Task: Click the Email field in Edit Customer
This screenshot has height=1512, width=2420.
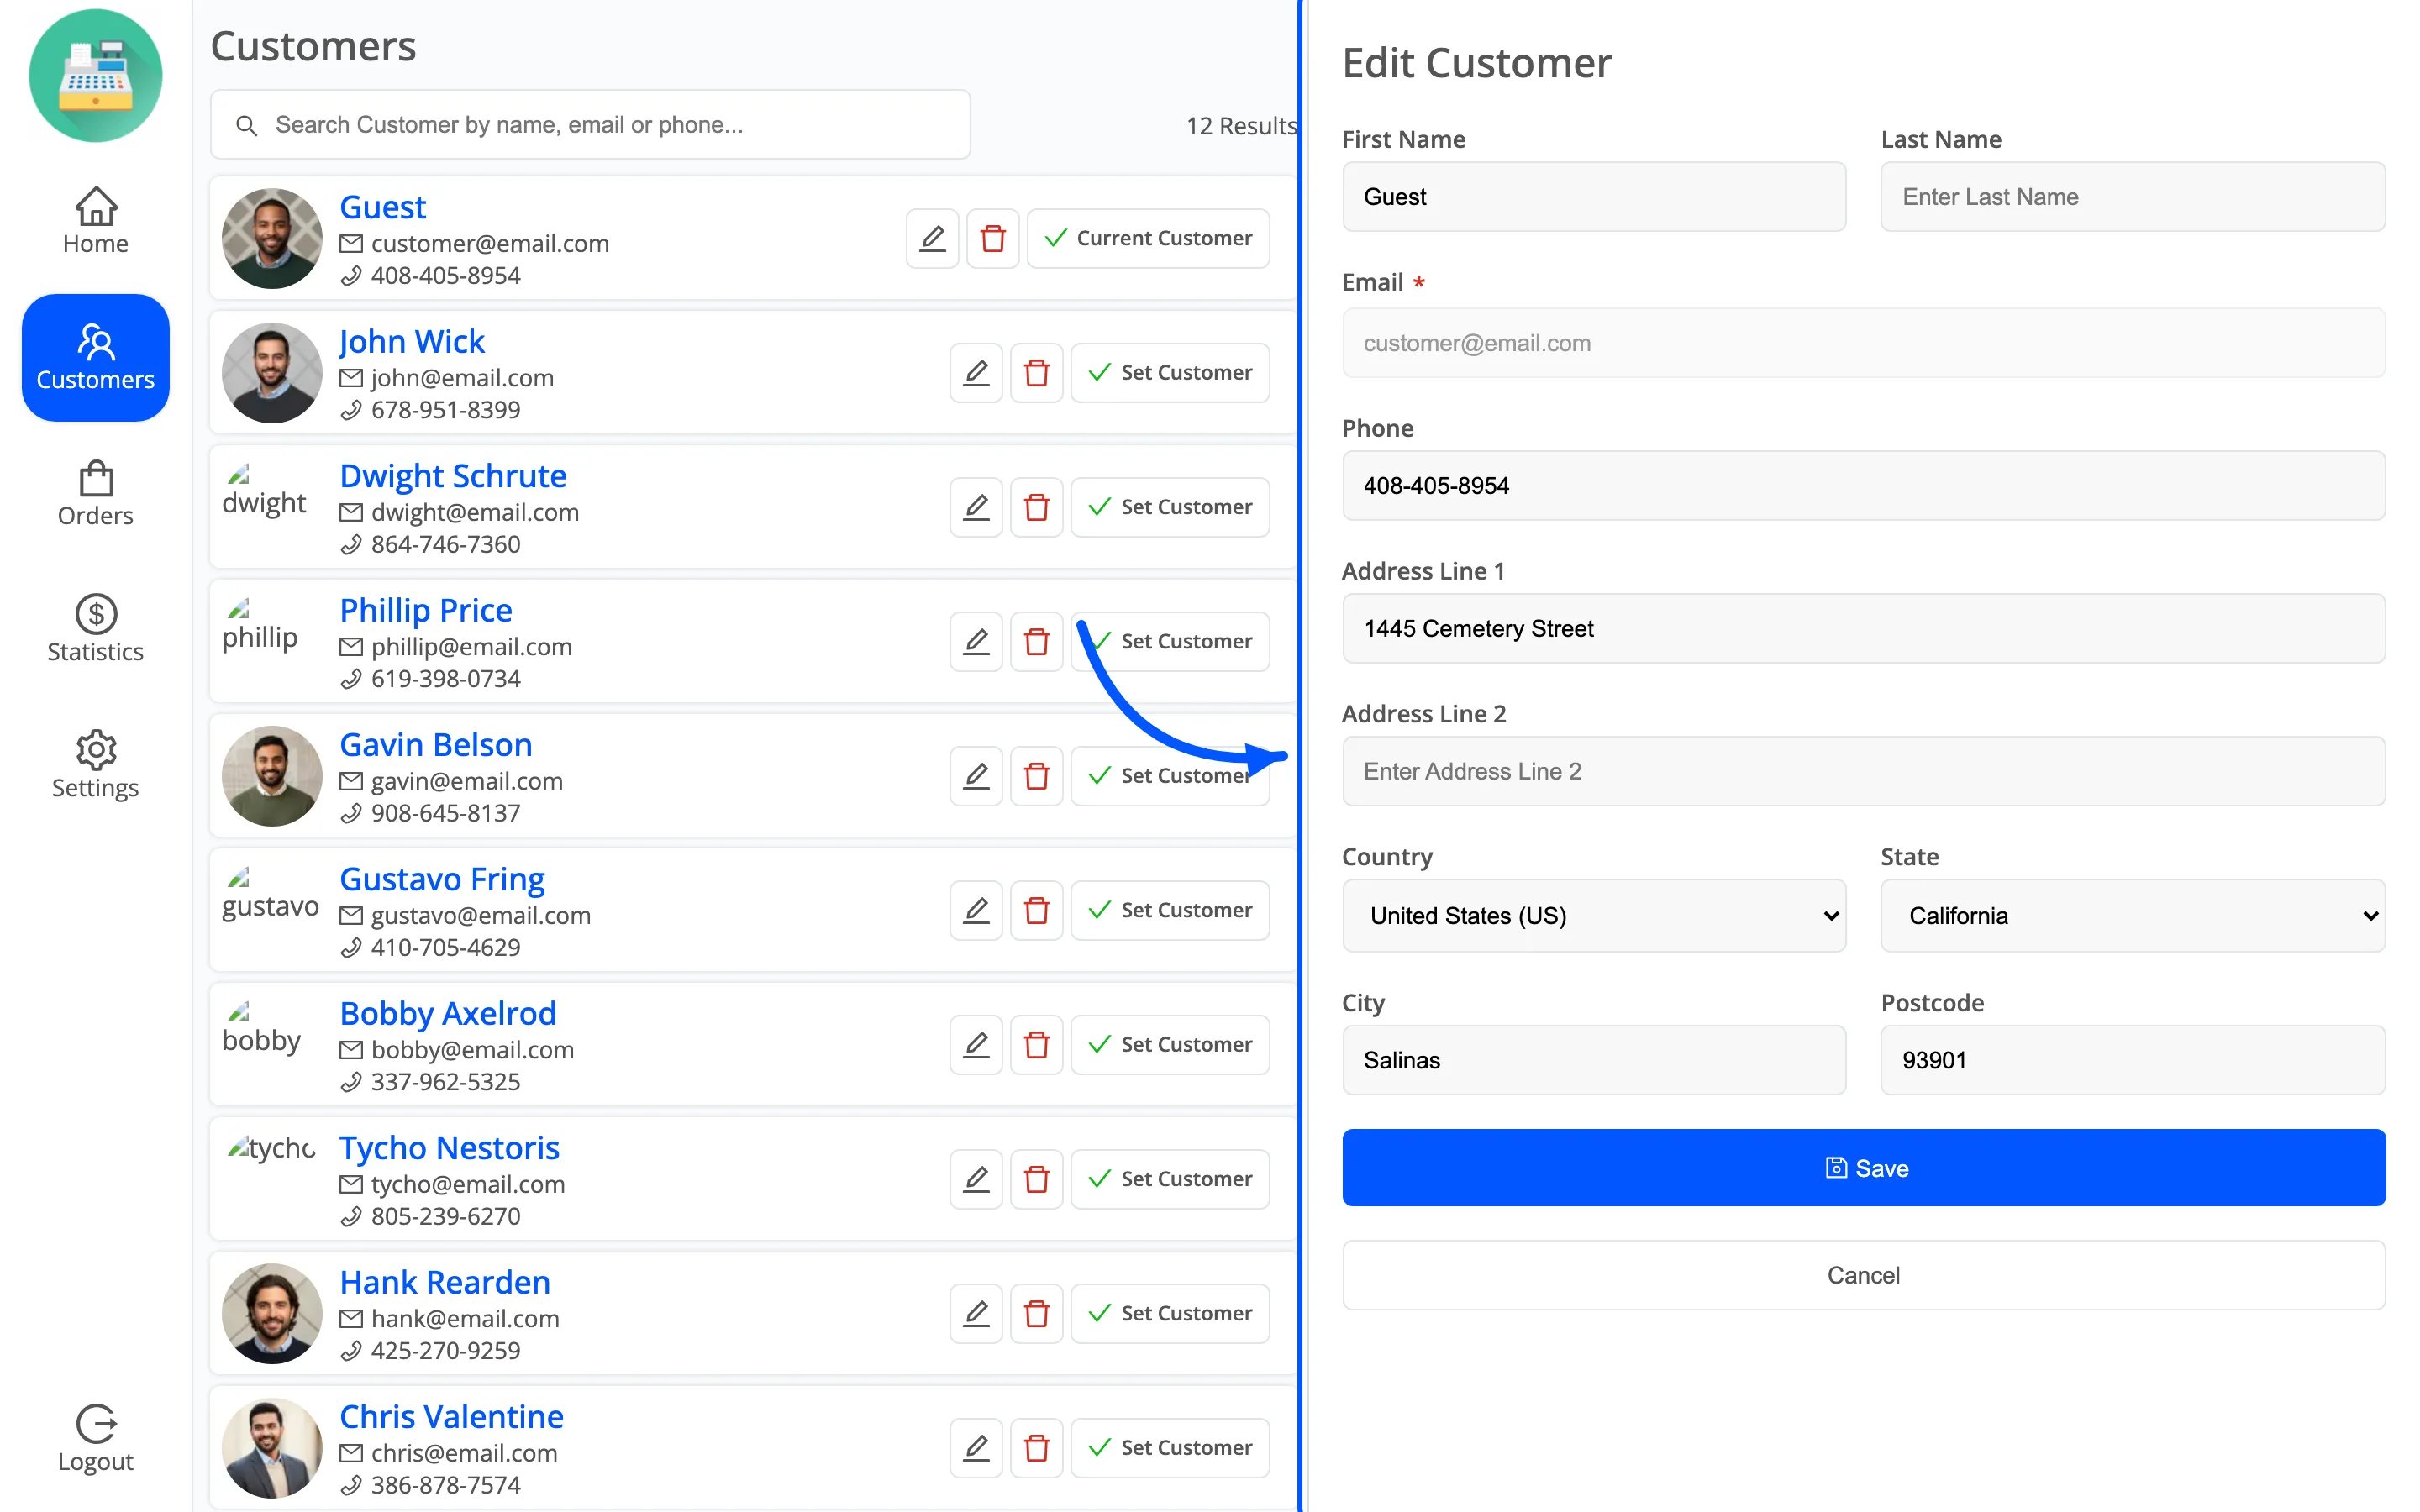Action: [x=1864, y=343]
